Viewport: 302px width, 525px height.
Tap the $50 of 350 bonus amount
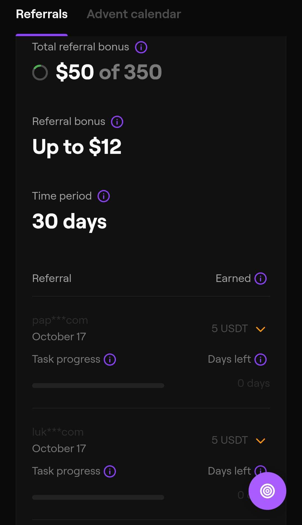pyautogui.click(x=109, y=72)
